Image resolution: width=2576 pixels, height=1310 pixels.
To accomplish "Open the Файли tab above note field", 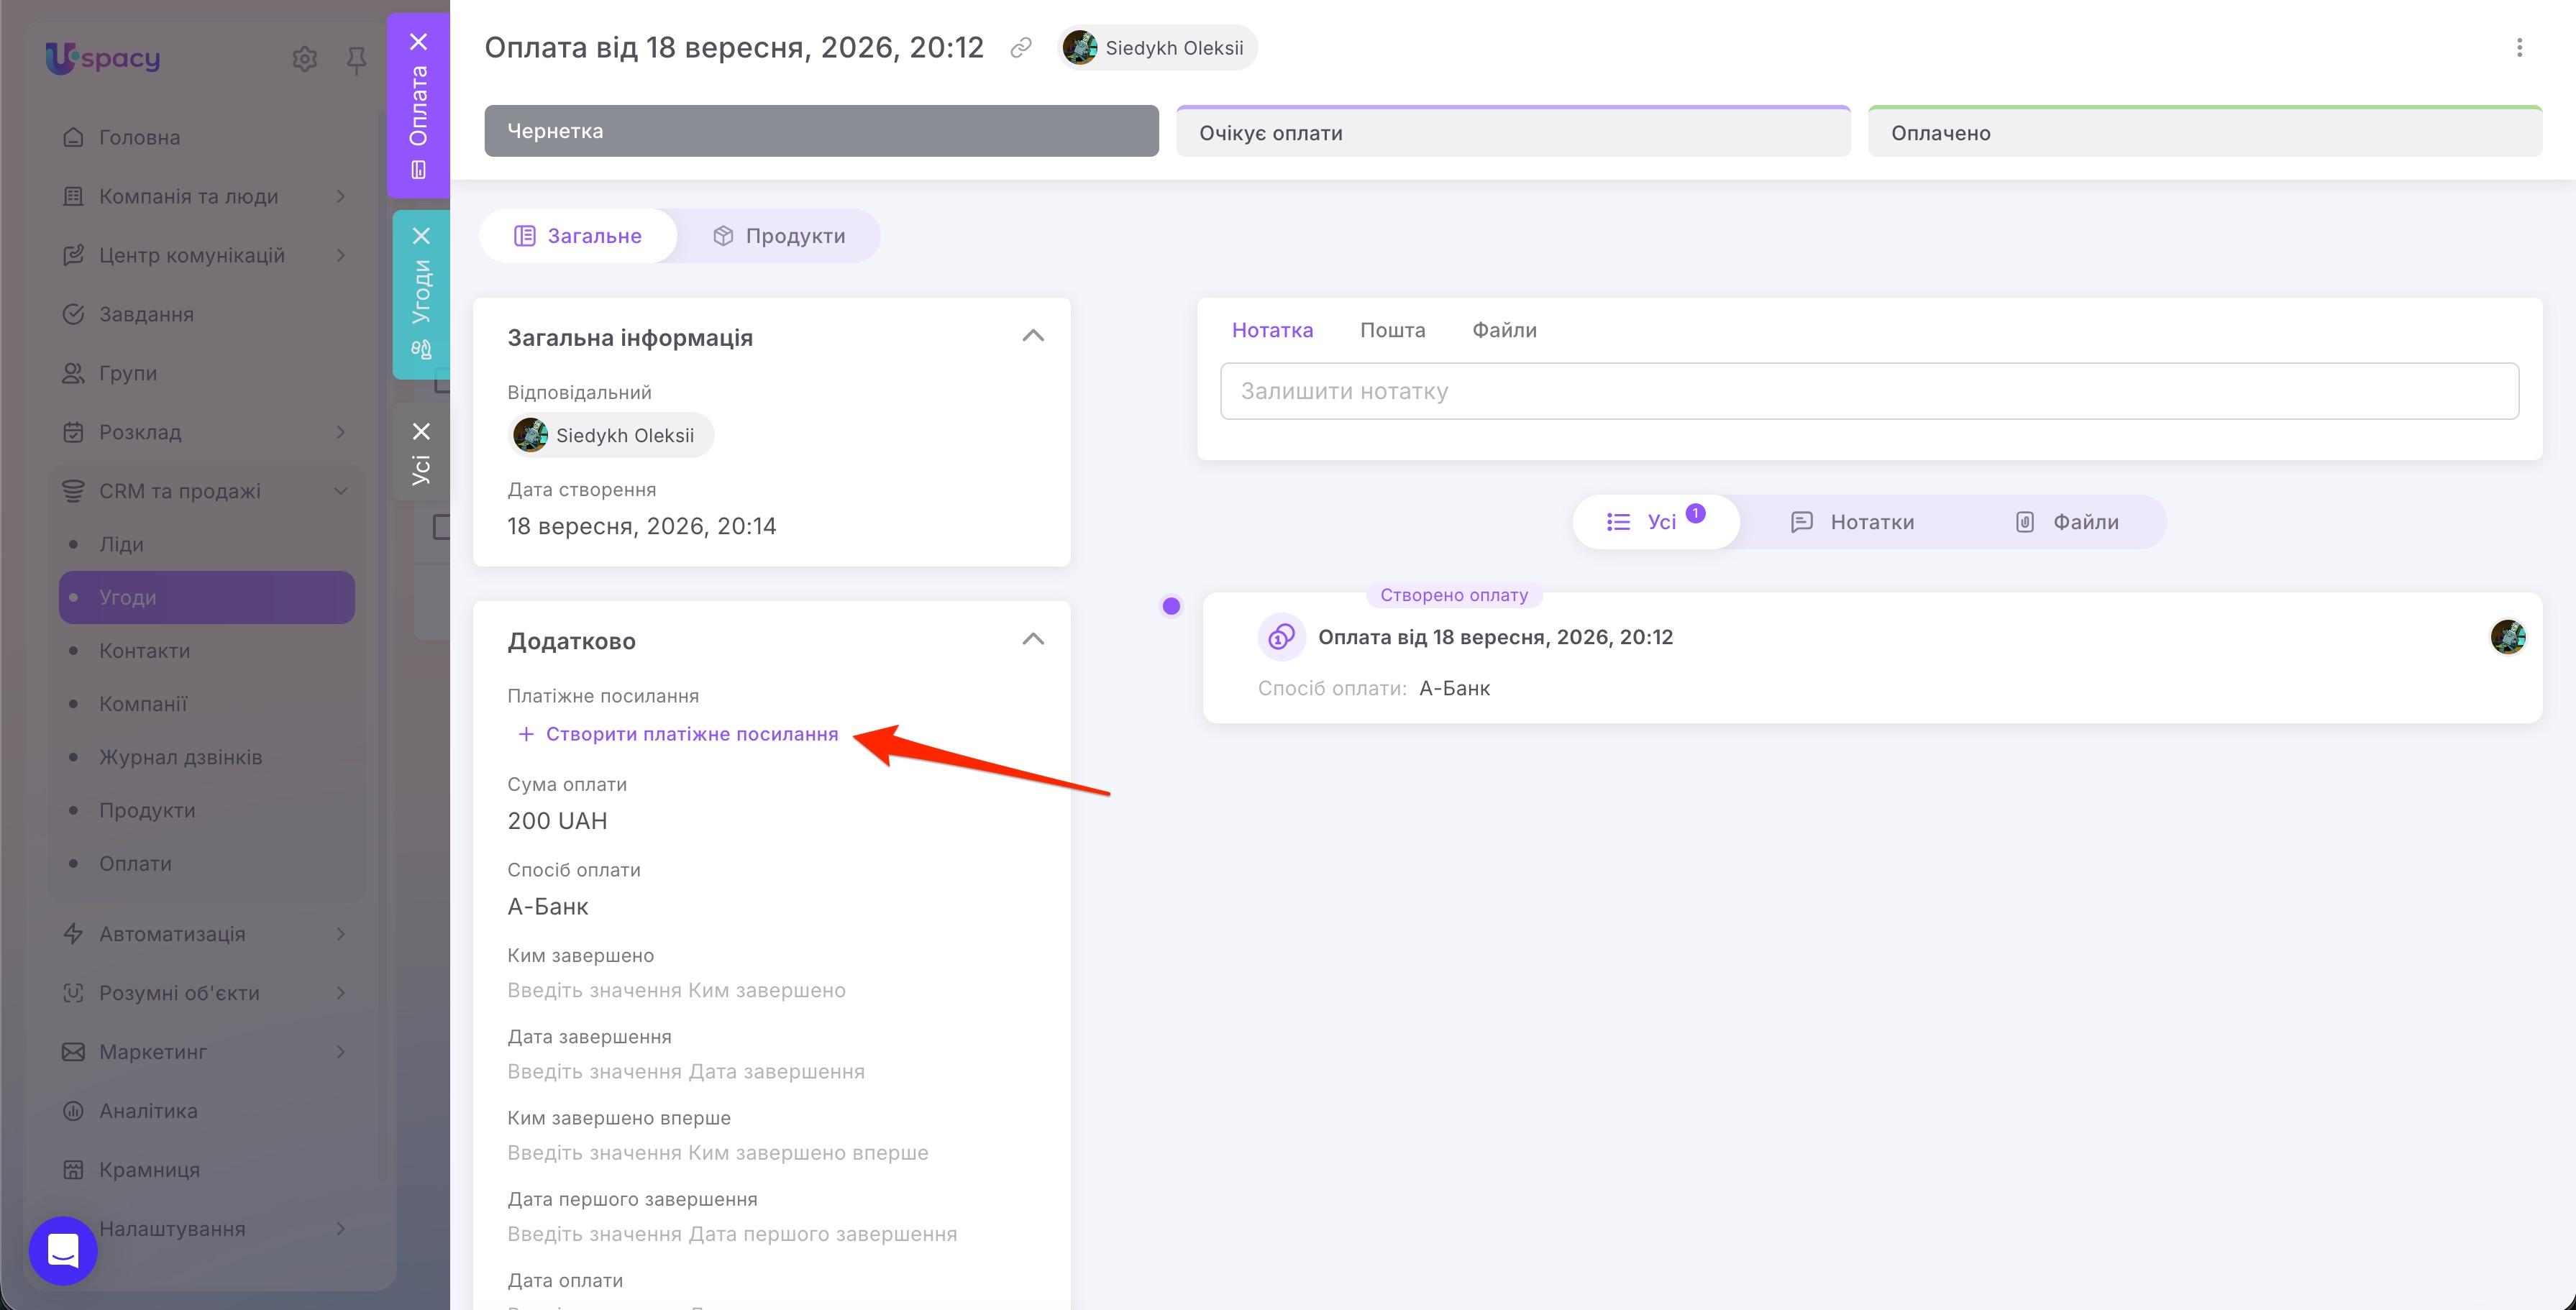I will coord(1504,330).
